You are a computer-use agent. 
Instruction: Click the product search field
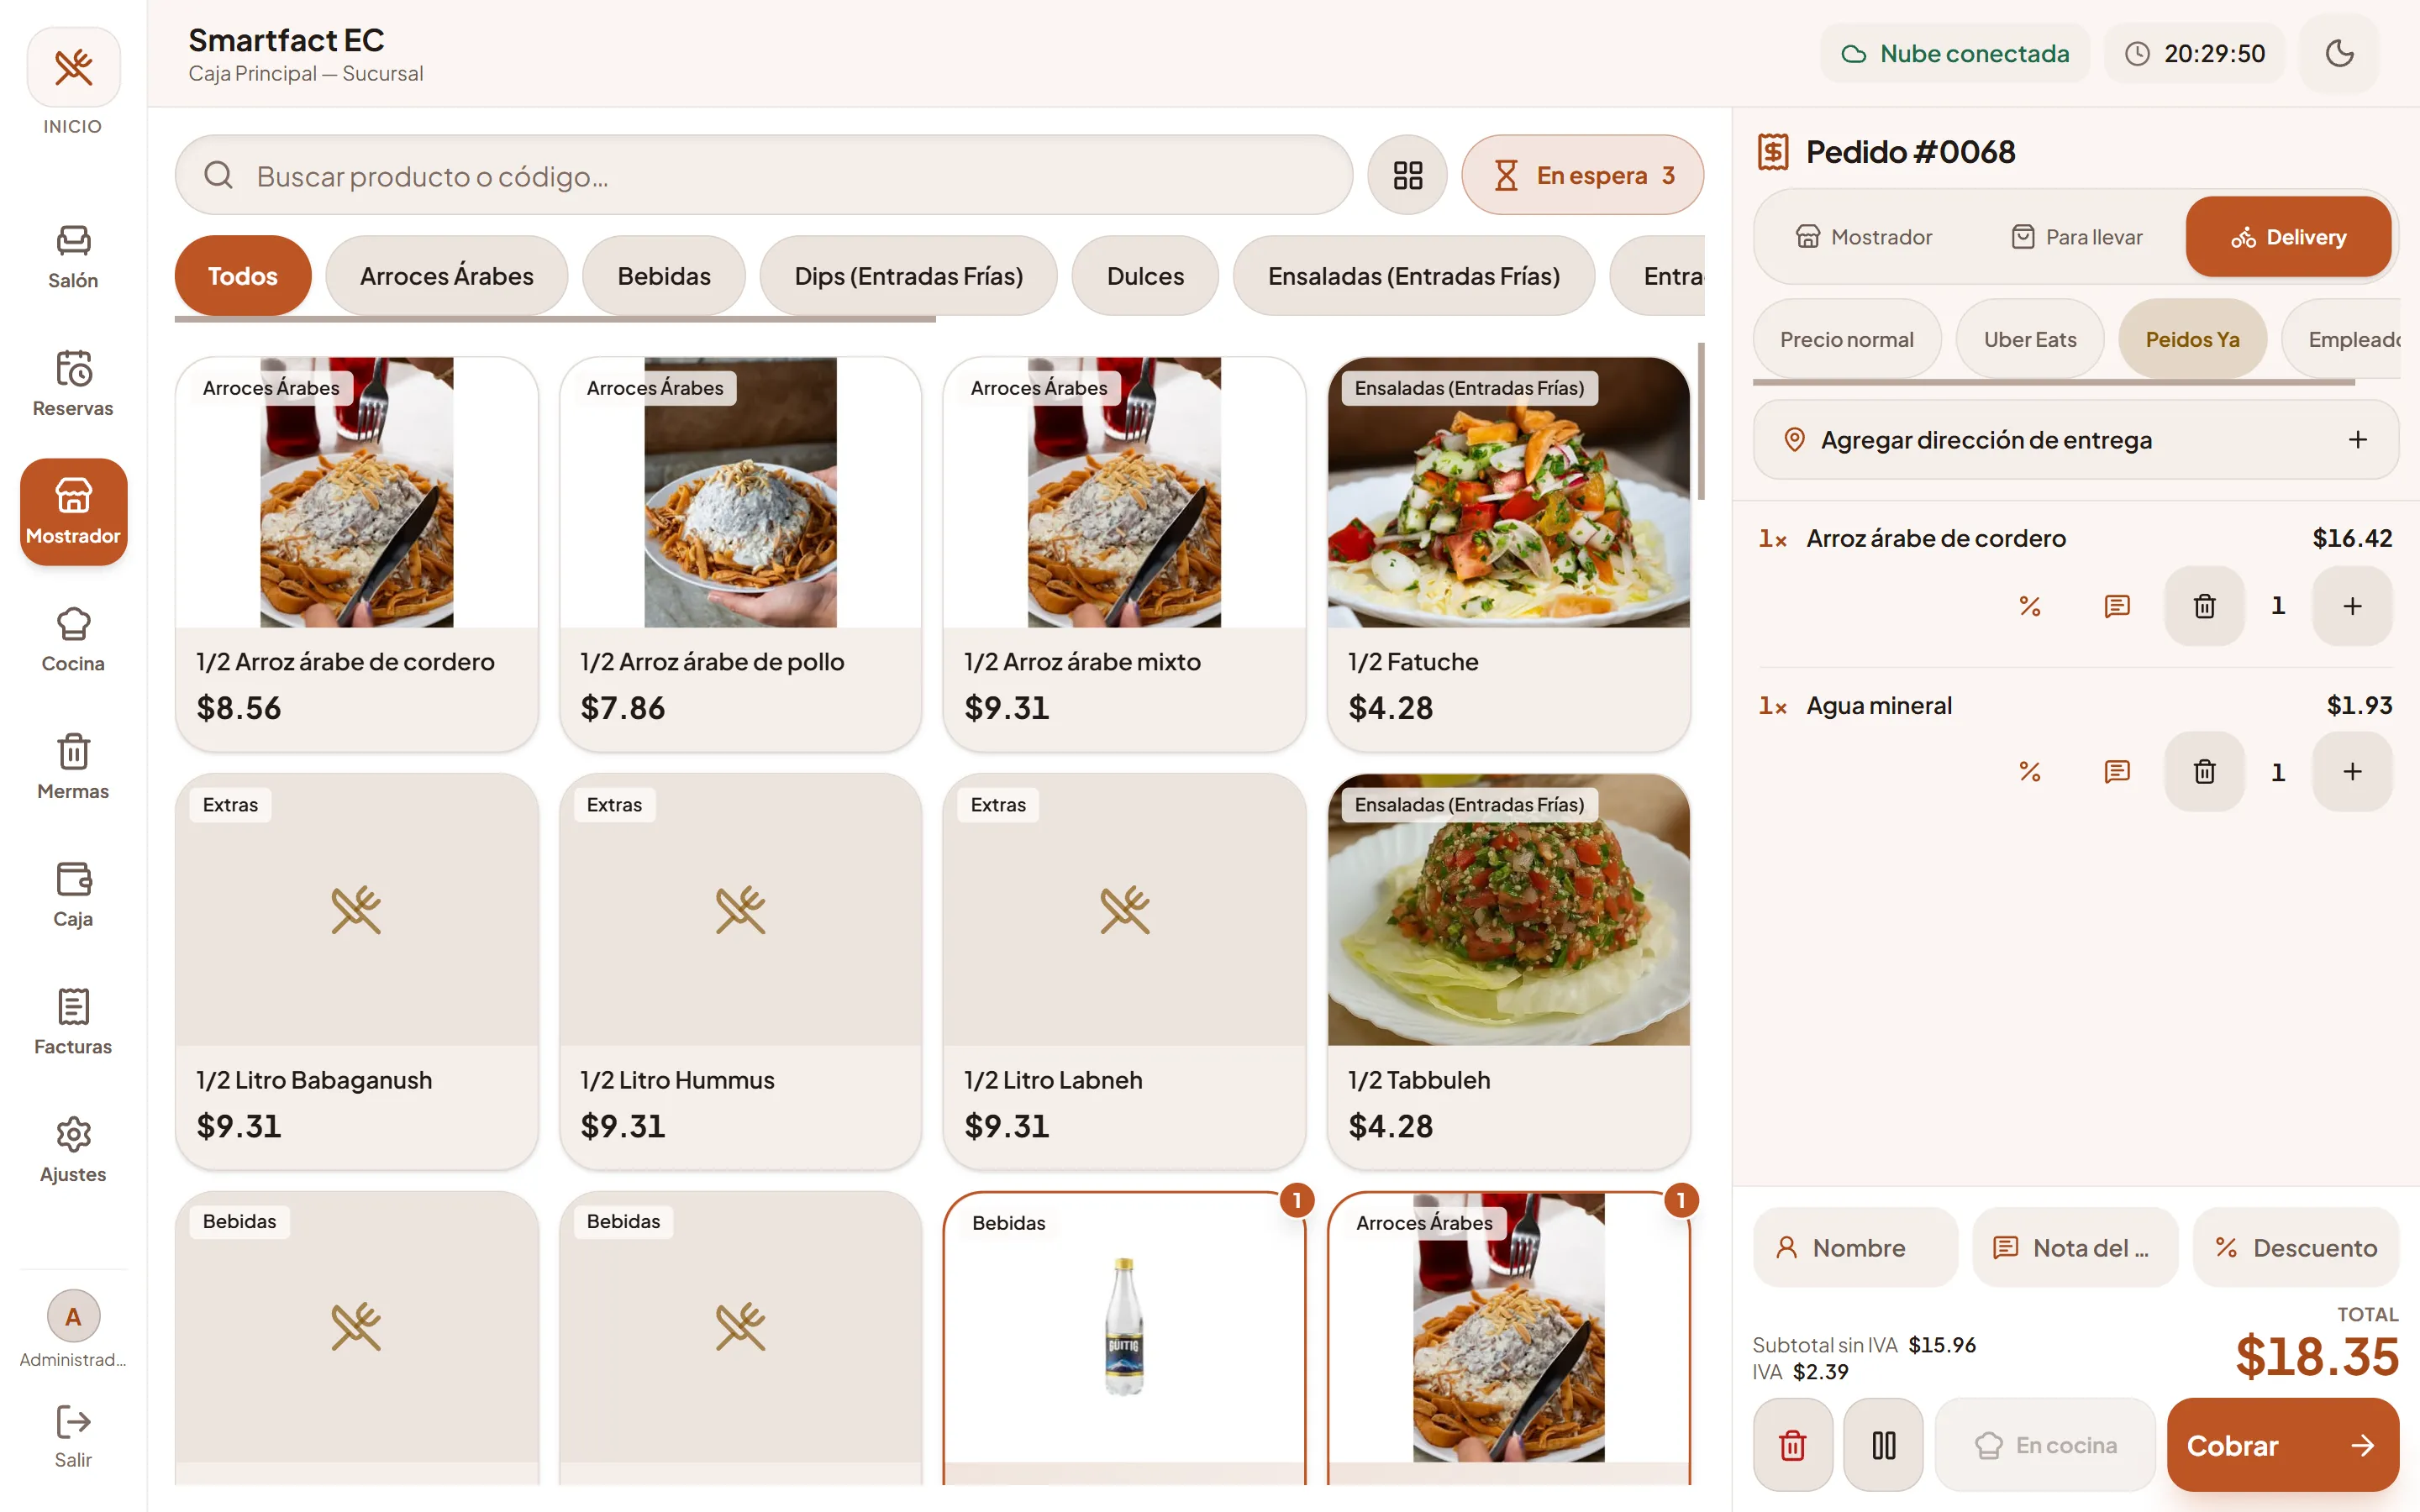764,175
